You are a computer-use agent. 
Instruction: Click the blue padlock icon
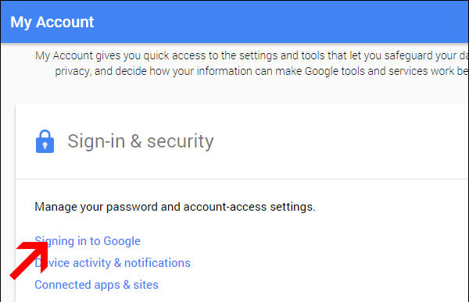pyautogui.click(x=45, y=141)
